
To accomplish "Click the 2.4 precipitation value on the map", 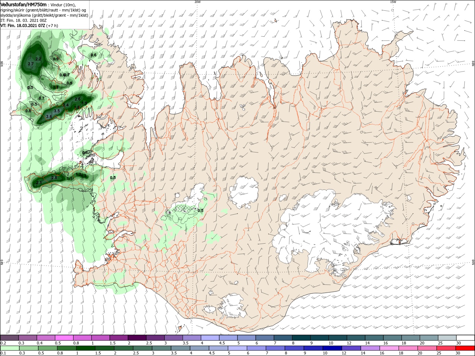I will click(x=66, y=105).
